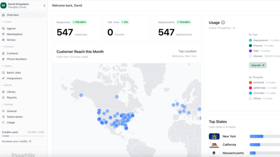Click Calls from 124 area codes text
This screenshot has height=157, width=280.
[x=72, y=57]
